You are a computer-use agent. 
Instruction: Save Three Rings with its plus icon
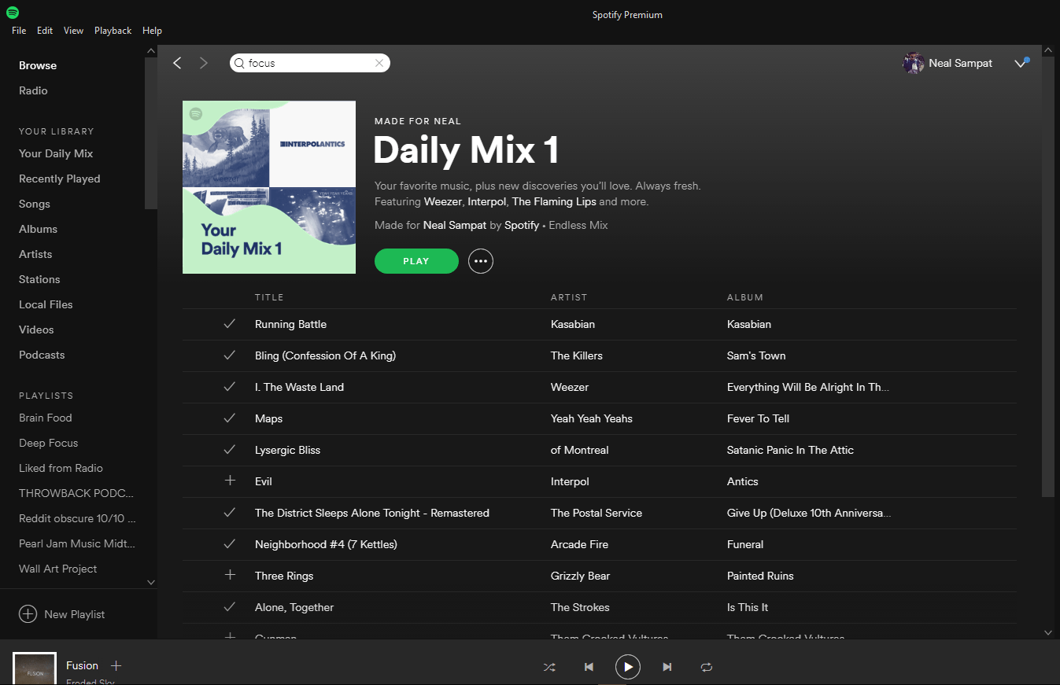(230, 575)
